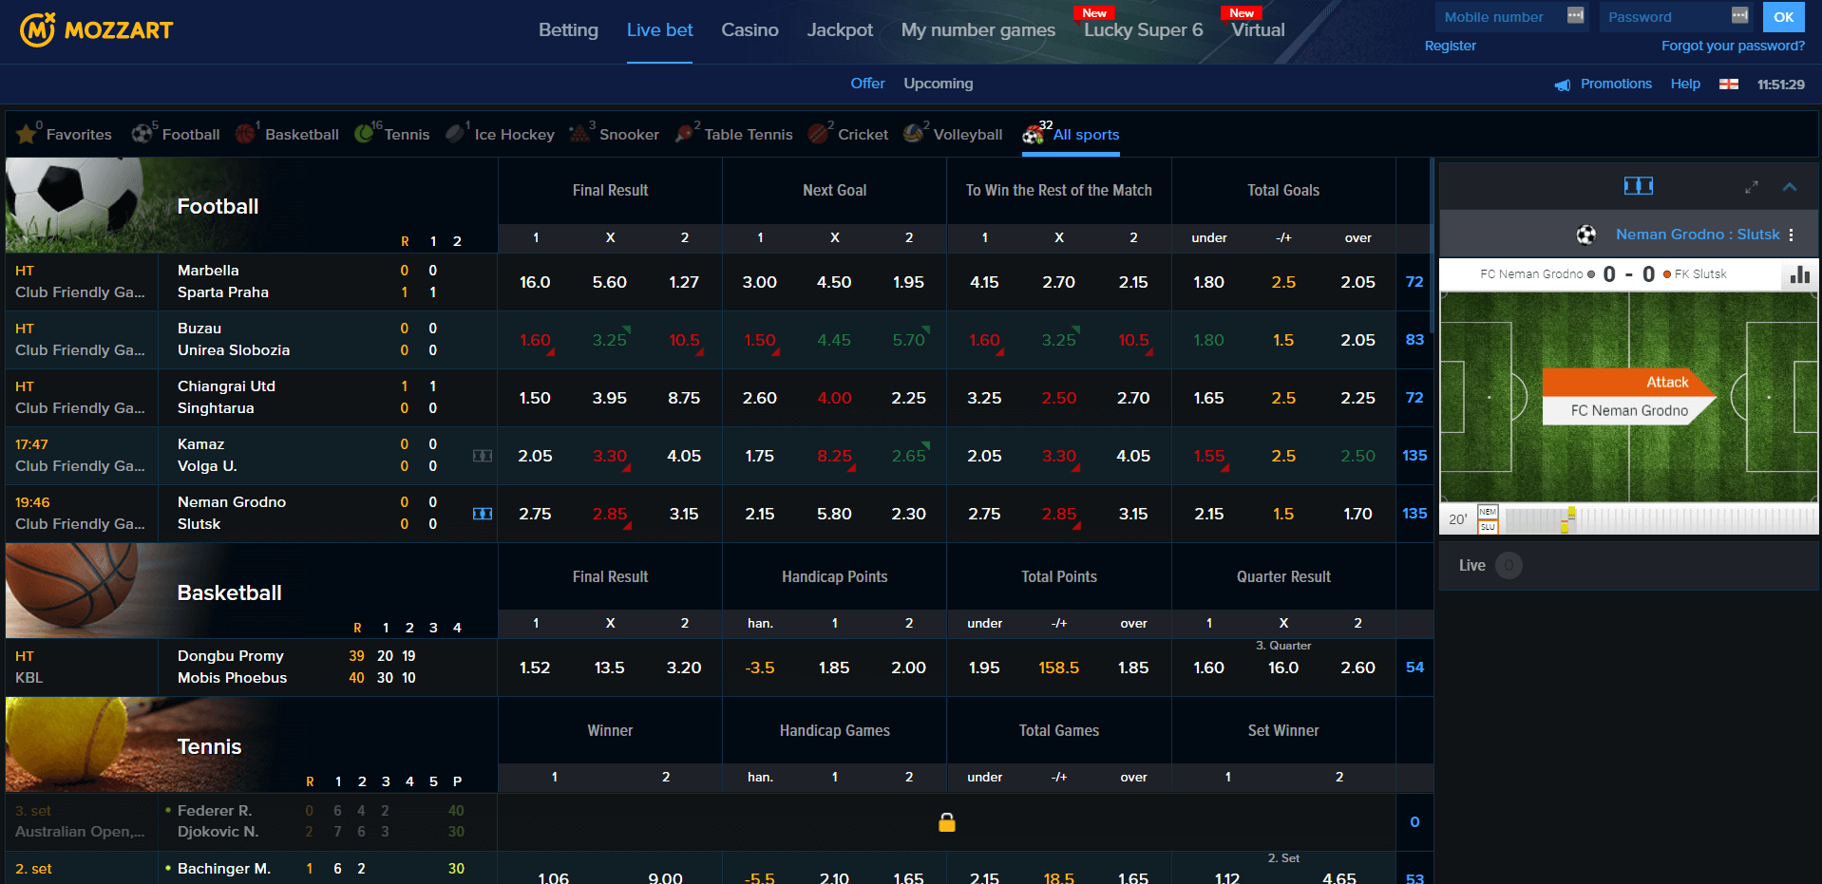Screen dimensions: 1822x884
Task: Toggle the Live counter in side panel
Action: (x=1509, y=566)
